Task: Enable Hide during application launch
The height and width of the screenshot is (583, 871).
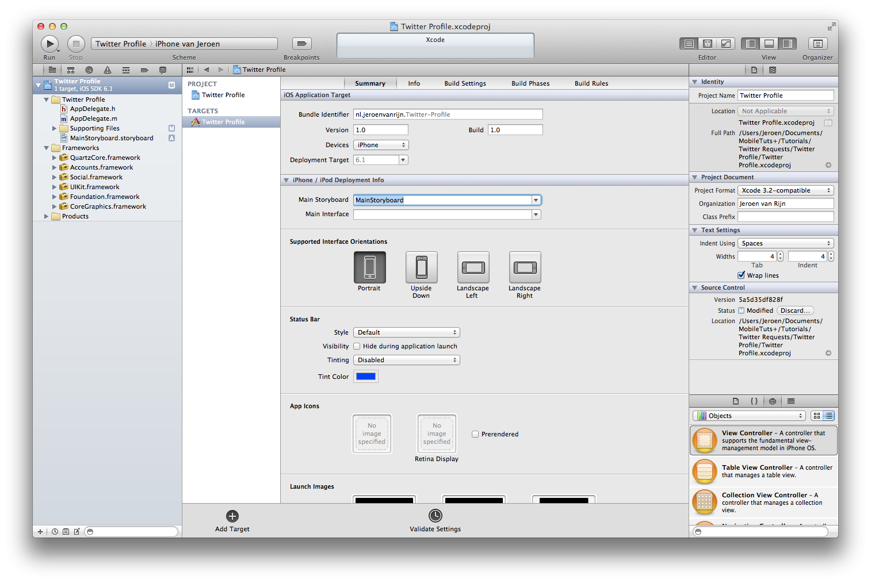Action: click(357, 346)
